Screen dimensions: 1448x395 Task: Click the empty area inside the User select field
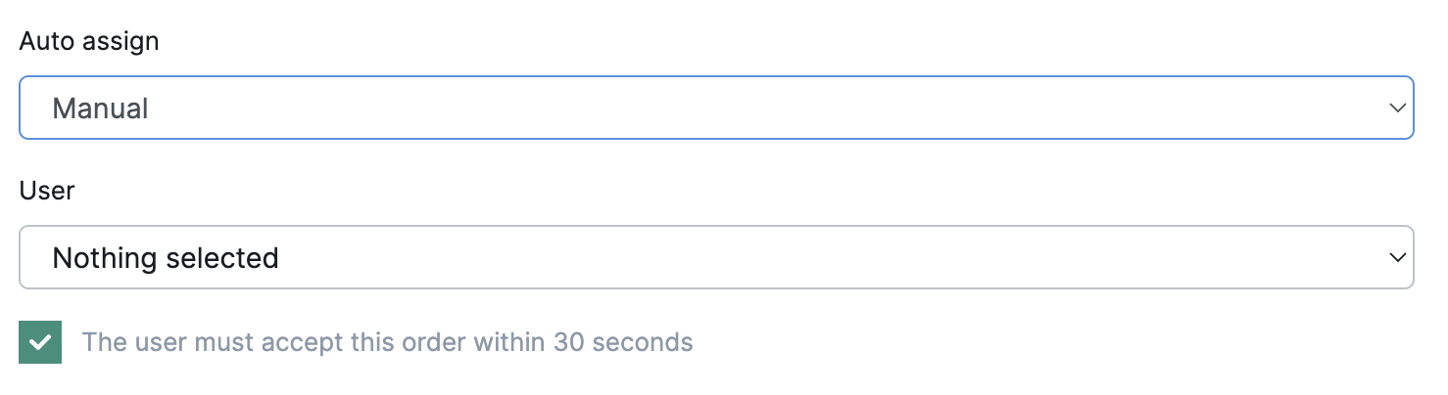click(833, 258)
